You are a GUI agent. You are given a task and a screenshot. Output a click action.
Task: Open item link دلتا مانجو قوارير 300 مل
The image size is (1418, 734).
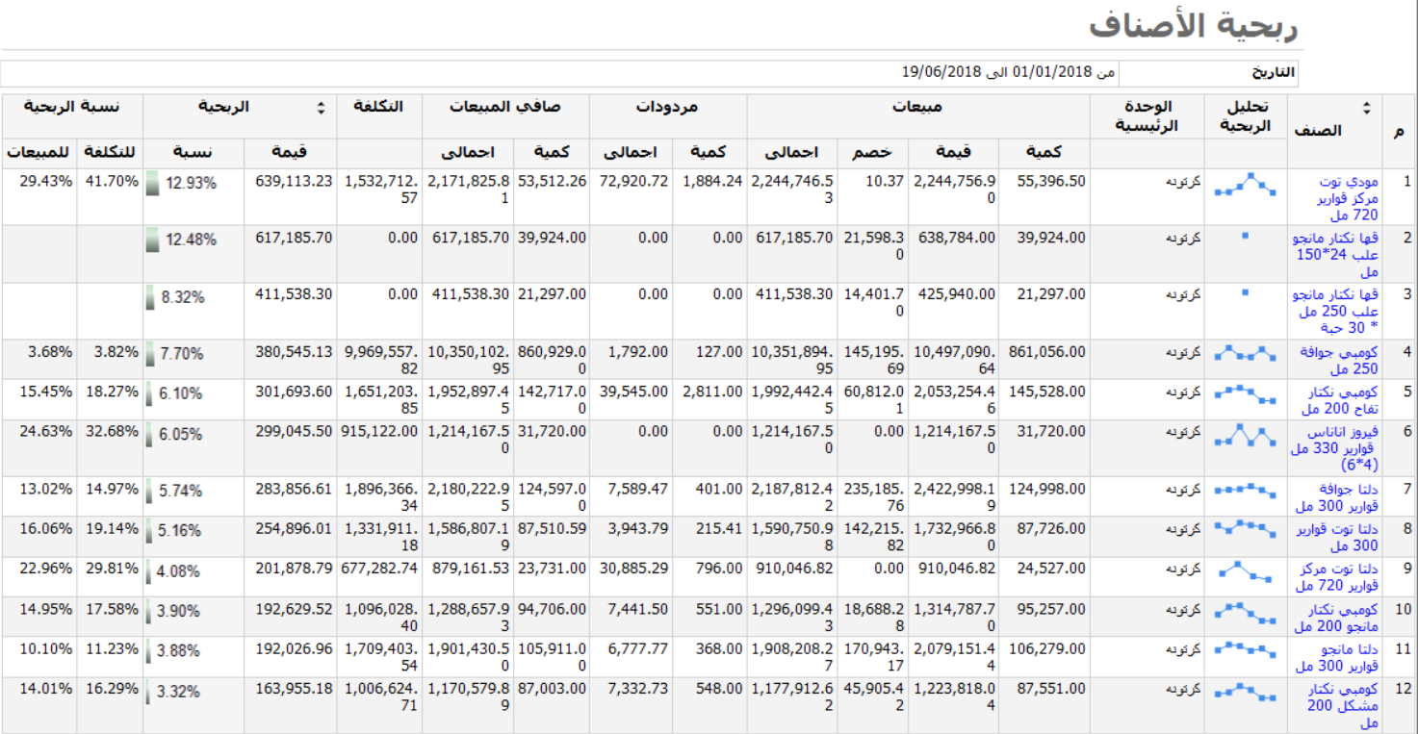click(x=1337, y=657)
